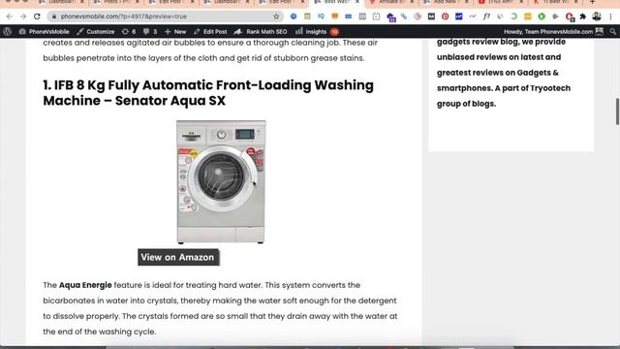Viewport: 620px width, 349px height.
Task: Open the Howdy, Team PhonevsMobile.com account menu
Action: [553, 32]
